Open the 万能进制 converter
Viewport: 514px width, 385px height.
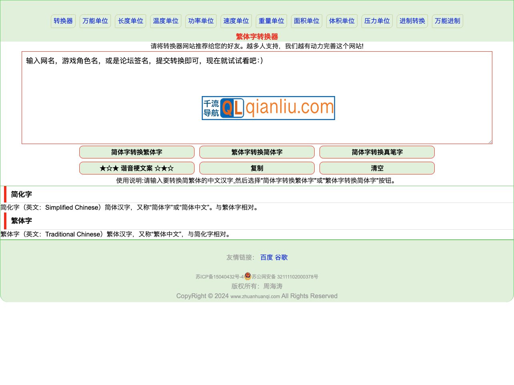(x=447, y=21)
